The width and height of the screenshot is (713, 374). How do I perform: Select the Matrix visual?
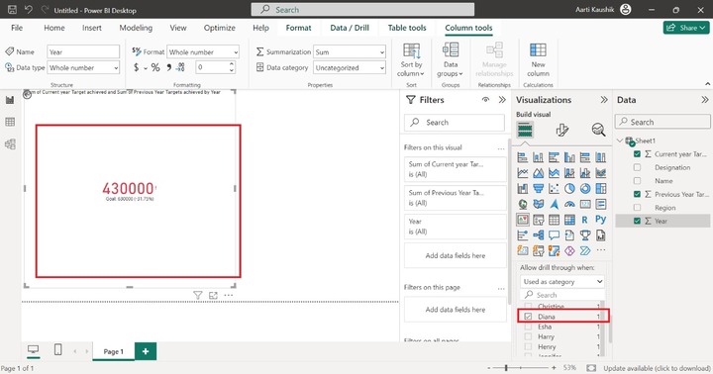coord(569,220)
